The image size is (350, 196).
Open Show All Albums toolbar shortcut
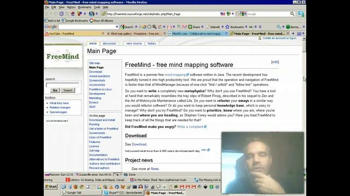[x=102, y=21]
